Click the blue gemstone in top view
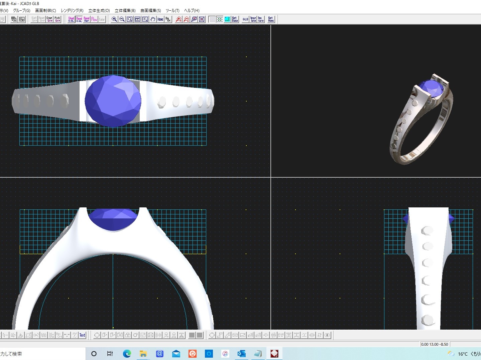Viewport: 481px width, 360px height. pyautogui.click(x=113, y=101)
